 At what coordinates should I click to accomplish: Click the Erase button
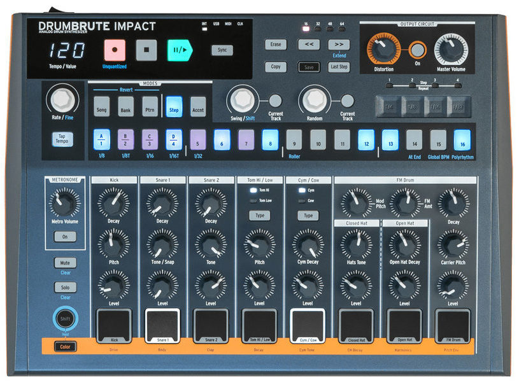pyautogui.click(x=276, y=45)
